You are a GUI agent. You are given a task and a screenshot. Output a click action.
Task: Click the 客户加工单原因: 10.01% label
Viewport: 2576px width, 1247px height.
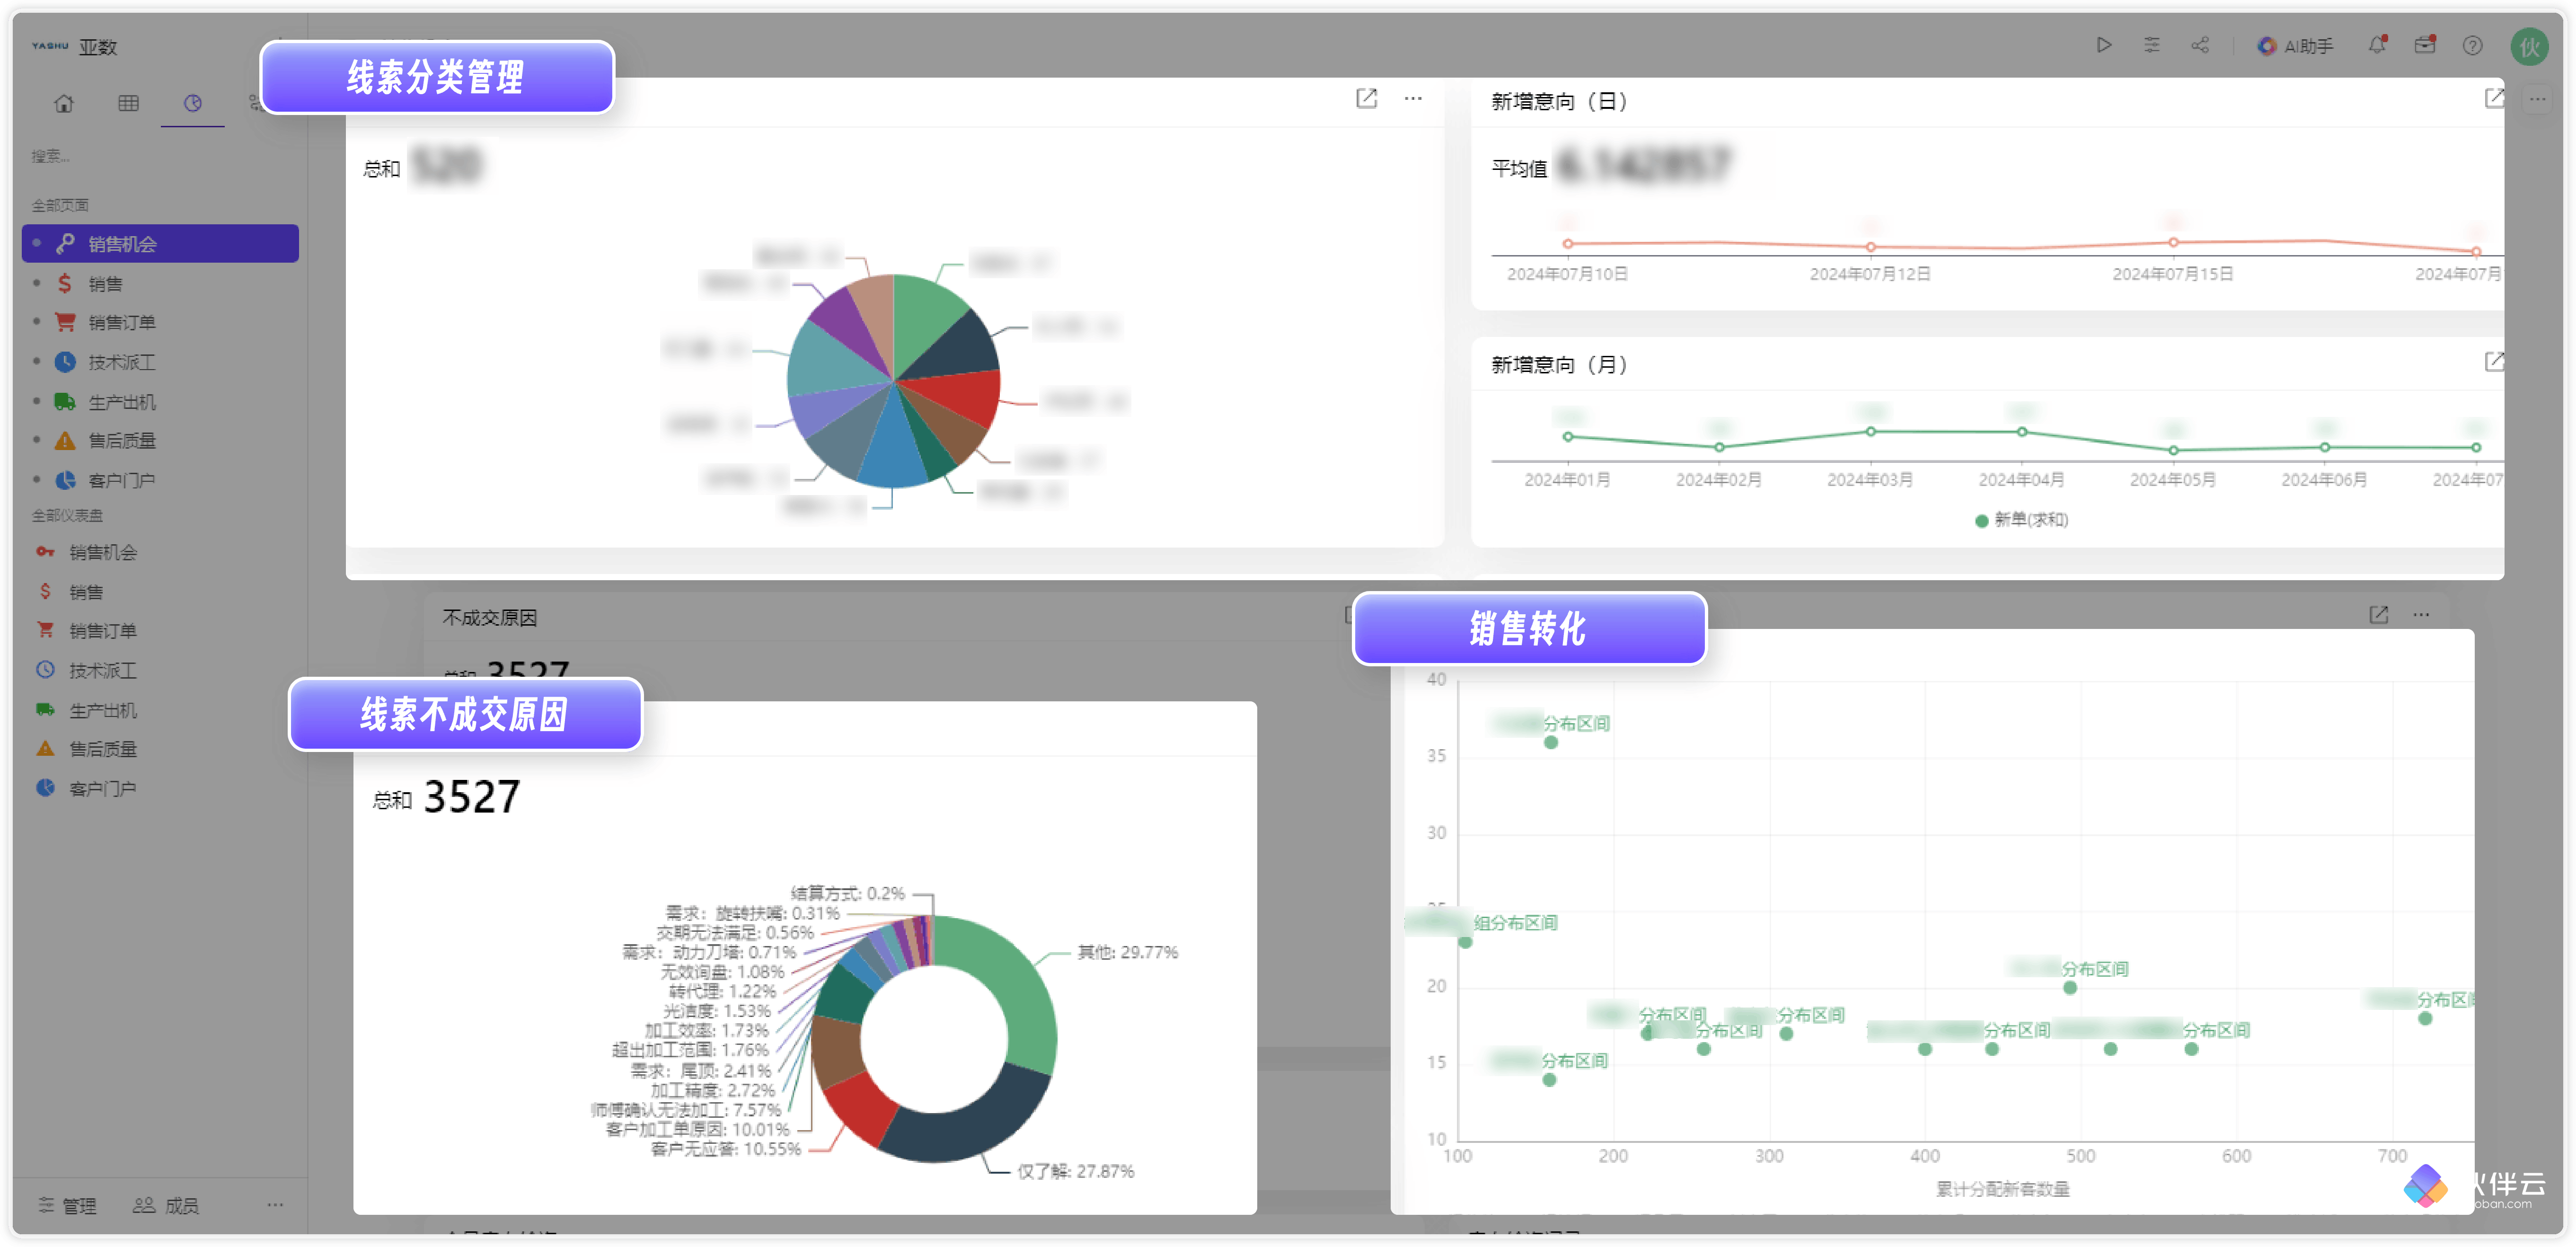[698, 1130]
